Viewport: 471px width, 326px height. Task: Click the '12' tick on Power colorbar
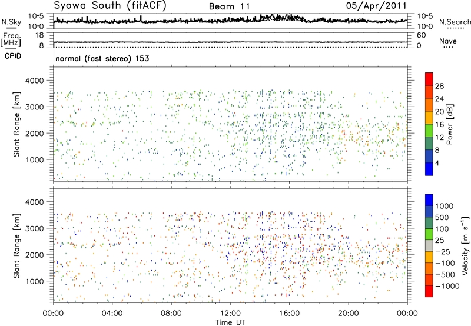[439, 138]
